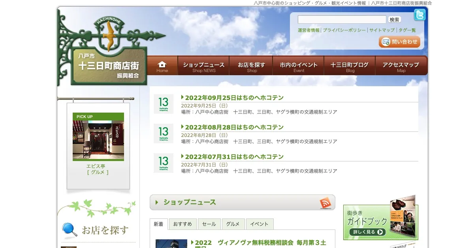Image resolution: width=474 pixels, height=248 pixels.
Task: Open the 2022年09月25日はちのへホコテン link
Action: 234,98
